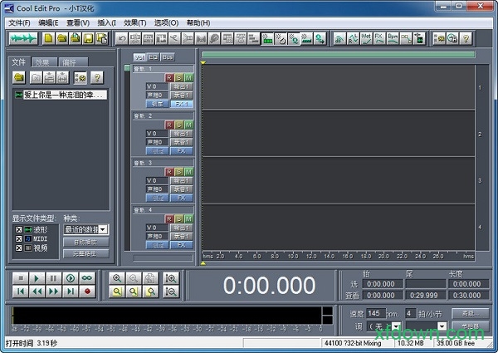Toggle the MIDI file type checkbox
Screen dimensions: 498x353
tap(19, 238)
